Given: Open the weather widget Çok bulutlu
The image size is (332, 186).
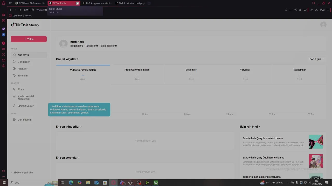Looking at the screenshot, I should [x=272, y=183].
